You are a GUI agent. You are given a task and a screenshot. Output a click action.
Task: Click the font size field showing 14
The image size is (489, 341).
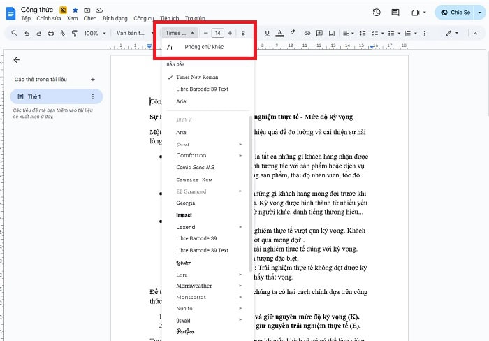coord(217,33)
